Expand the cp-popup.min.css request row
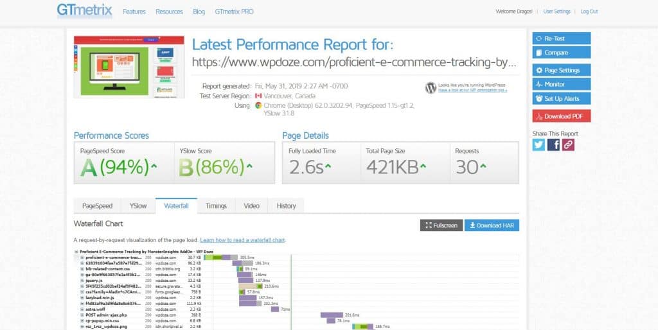Image resolution: width=658 pixels, height=330 pixels. pyautogui.click(x=82, y=321)
